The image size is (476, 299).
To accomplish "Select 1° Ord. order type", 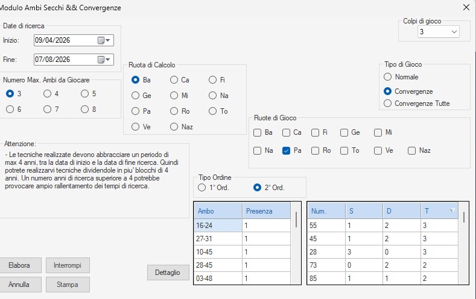I will [202, 188].
